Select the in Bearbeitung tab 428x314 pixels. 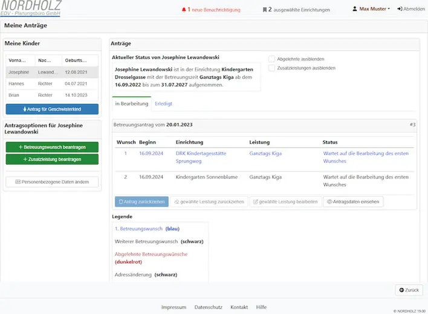pos(131,103)
